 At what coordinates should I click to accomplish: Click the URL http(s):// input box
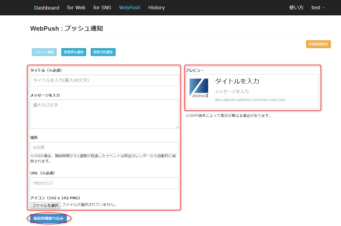(104, 183)
